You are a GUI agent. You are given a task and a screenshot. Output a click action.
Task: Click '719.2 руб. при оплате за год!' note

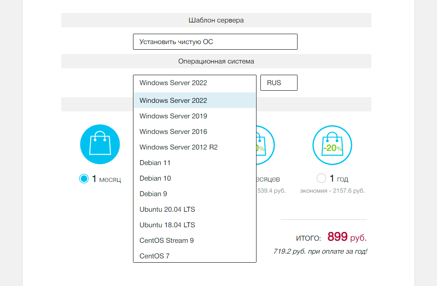(x=320, y=251)
